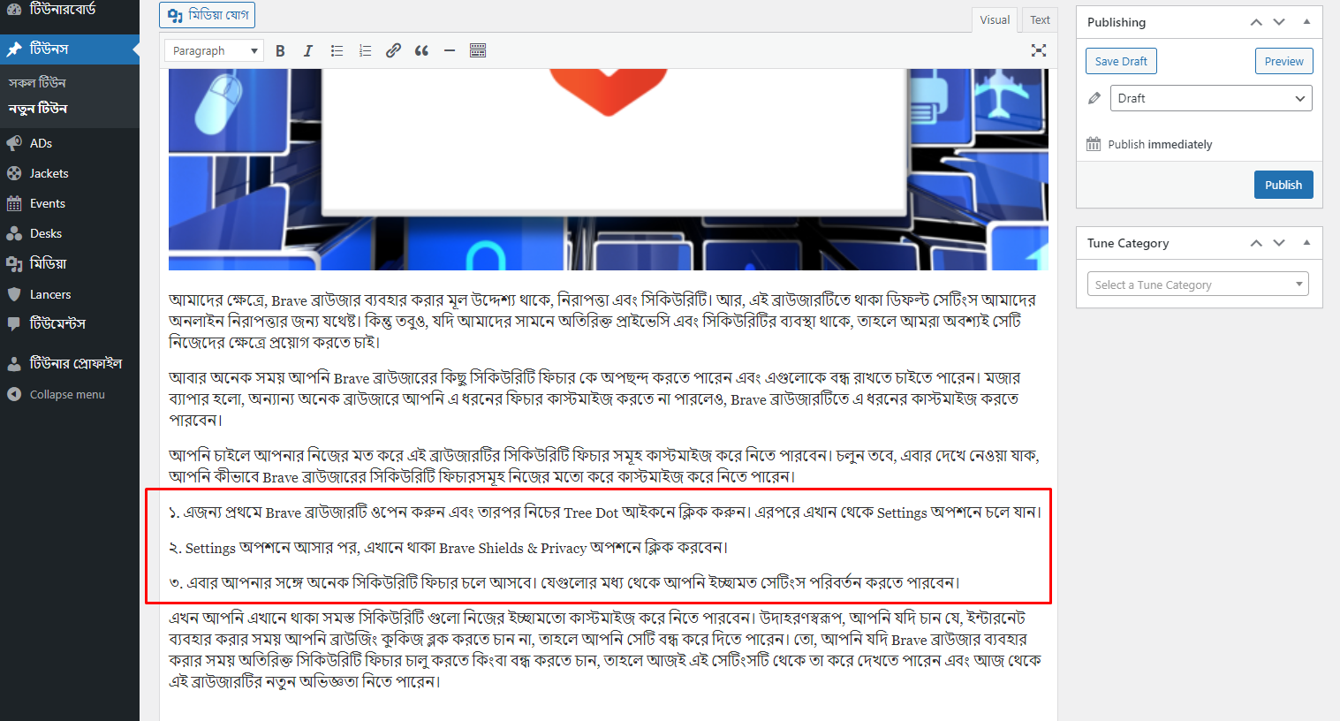This screenshot has height=721, width=1340.
Task: Click the মিডিয়া যোগ add media button
Action: [207, 15]
